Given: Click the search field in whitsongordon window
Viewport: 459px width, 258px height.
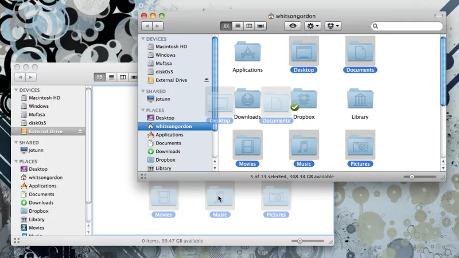Looking at the screenshot, I should (x=407, y=26).
